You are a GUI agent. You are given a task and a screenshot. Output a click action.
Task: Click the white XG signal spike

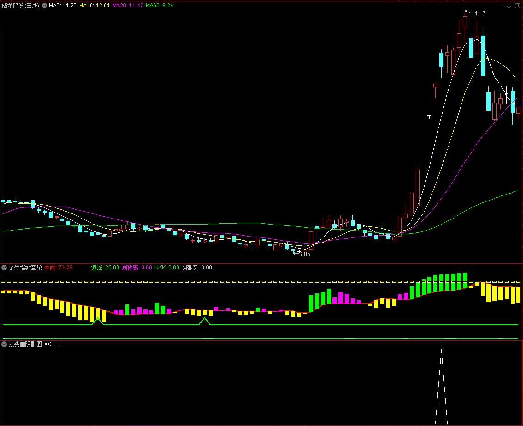tap(441, 387)
